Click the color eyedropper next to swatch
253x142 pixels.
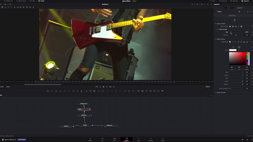click(239, 50)
